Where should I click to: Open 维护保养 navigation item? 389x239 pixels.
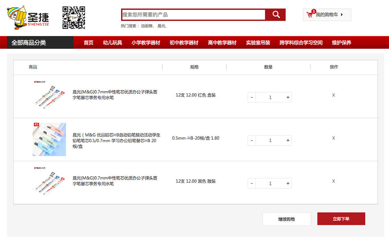coord(342,43)
